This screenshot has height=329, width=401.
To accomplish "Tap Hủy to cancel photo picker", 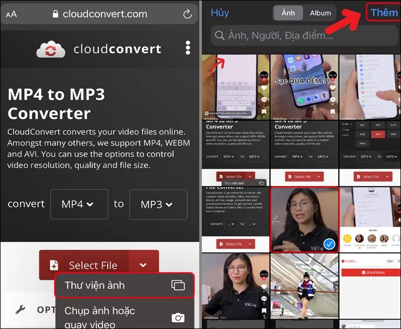I will [x=220, y=13].
